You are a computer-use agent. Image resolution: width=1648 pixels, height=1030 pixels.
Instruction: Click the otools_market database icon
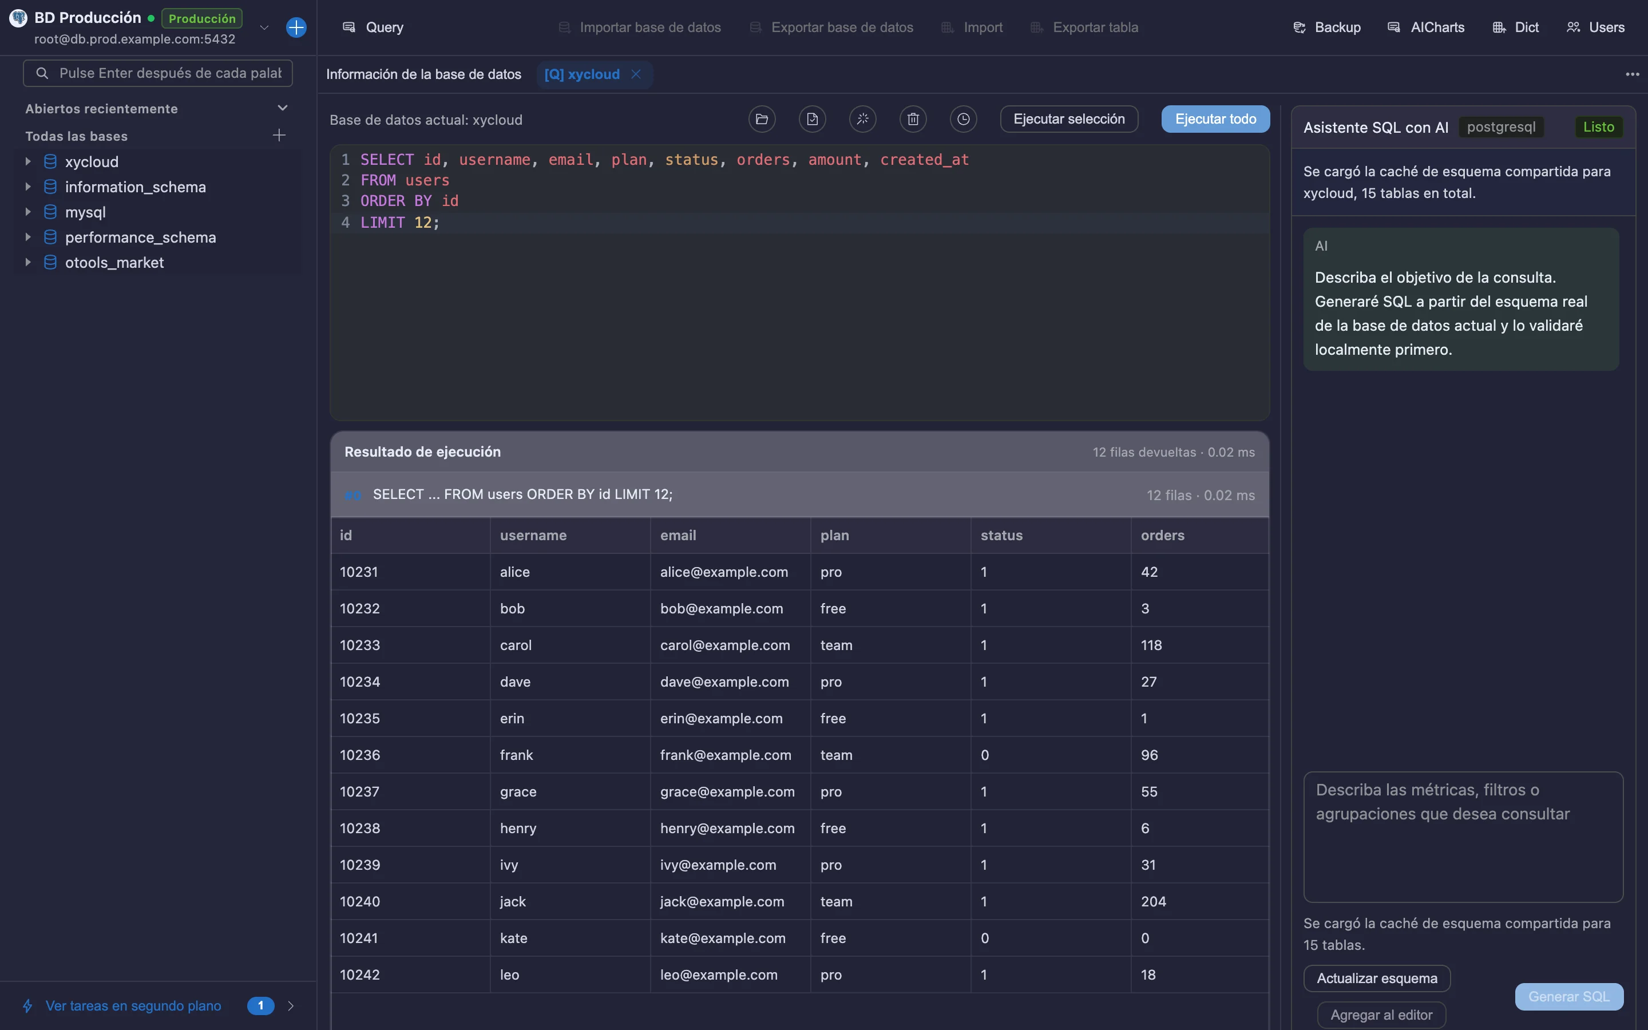pyautogui.click(x=50, y=262)
